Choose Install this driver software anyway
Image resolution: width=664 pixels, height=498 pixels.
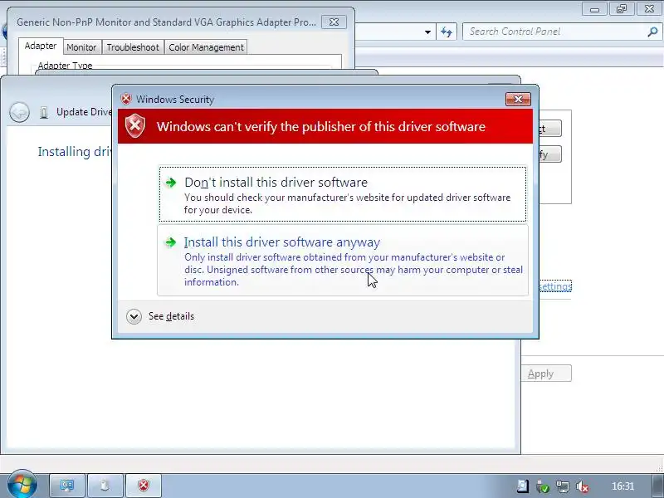click(x=343, y=261)
